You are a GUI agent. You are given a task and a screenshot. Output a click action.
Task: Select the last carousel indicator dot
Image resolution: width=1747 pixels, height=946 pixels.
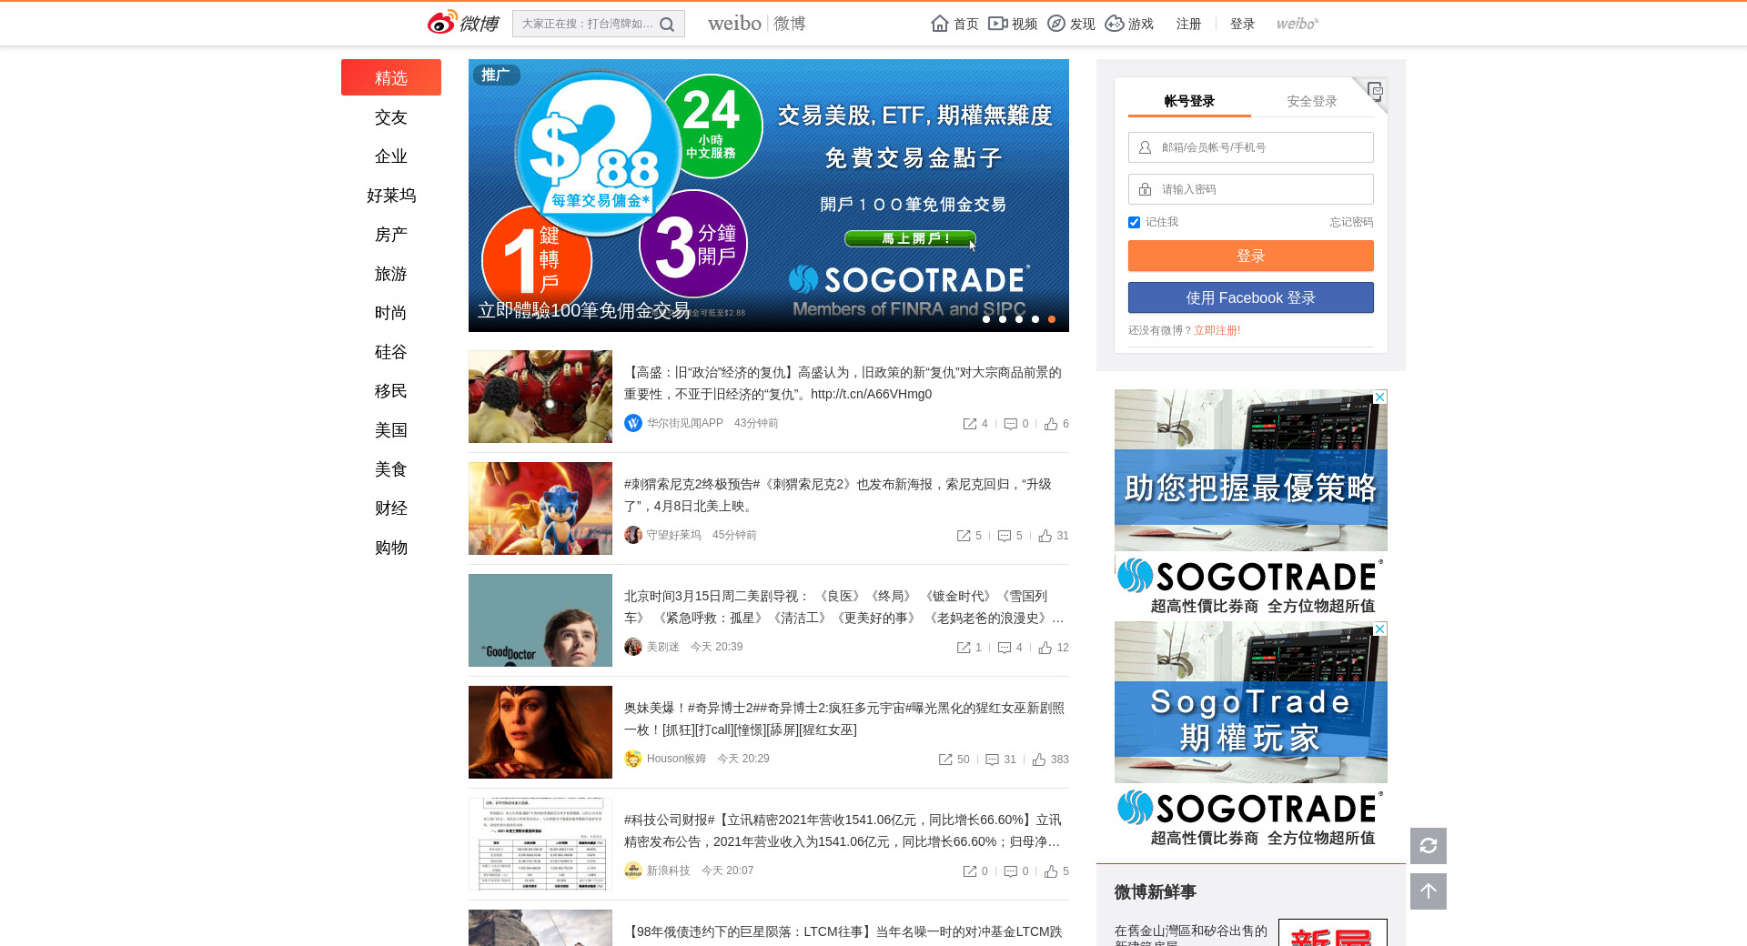[x=1052, y=319]
